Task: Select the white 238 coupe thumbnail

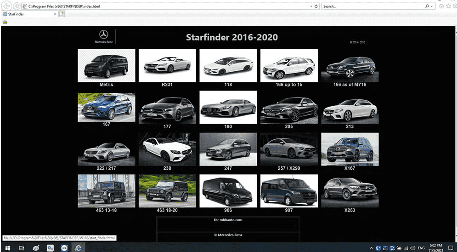Action: click(167, 149)
